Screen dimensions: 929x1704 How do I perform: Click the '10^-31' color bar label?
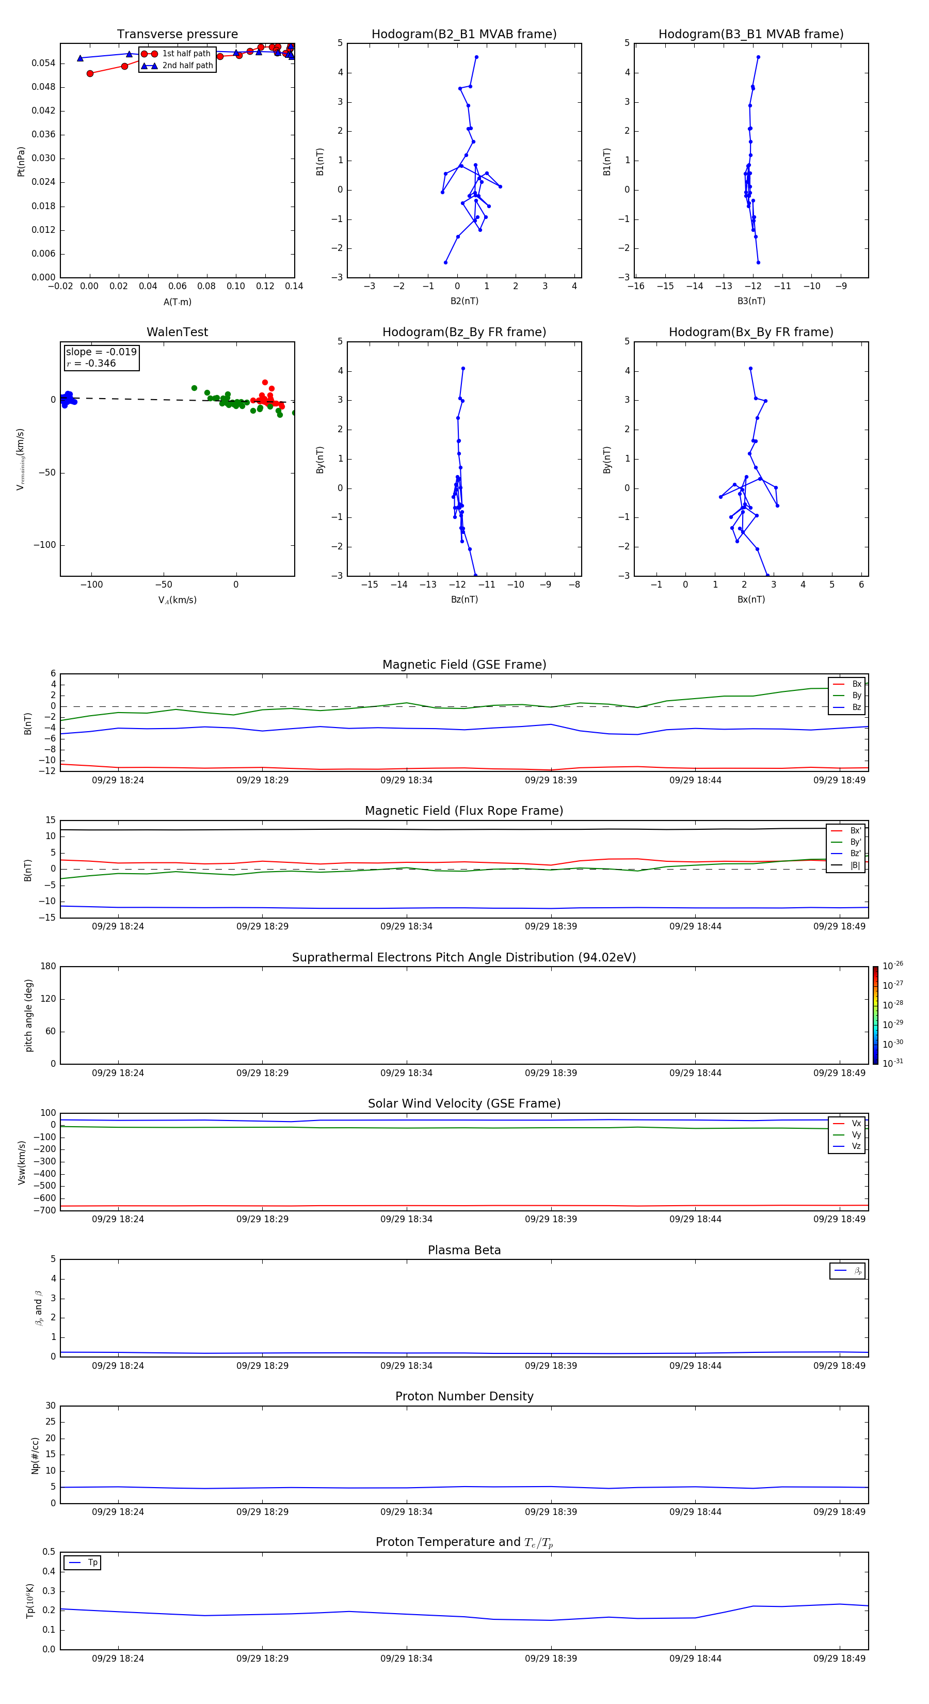click(x=893, y=1063)
